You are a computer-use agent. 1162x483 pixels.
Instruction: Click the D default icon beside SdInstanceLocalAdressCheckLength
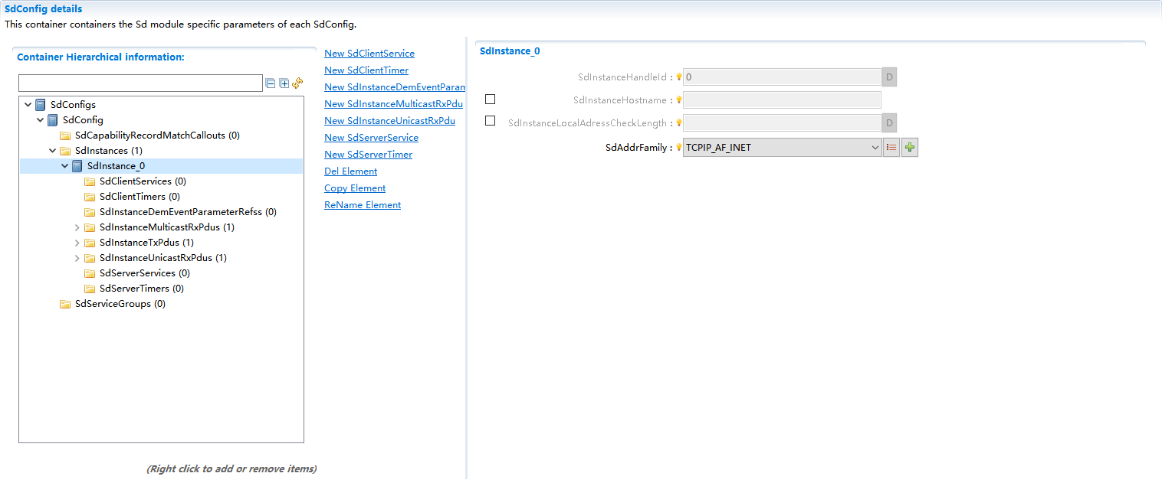coord(888,122)
